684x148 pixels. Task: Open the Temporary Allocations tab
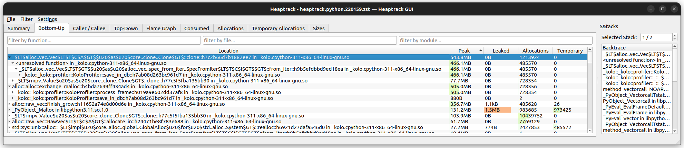(278, 29)
